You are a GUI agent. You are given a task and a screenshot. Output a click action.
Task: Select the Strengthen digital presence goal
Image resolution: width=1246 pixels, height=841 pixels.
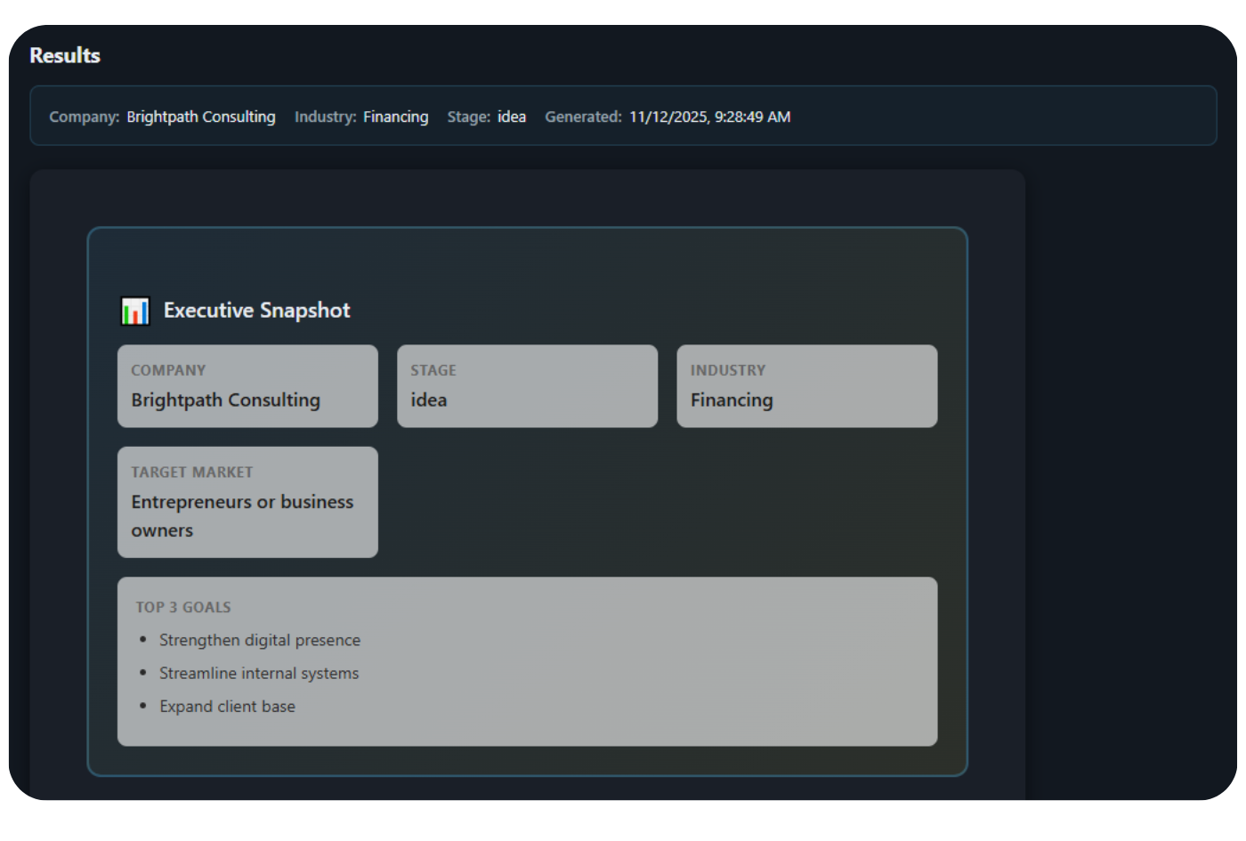[x=259, y=640]
